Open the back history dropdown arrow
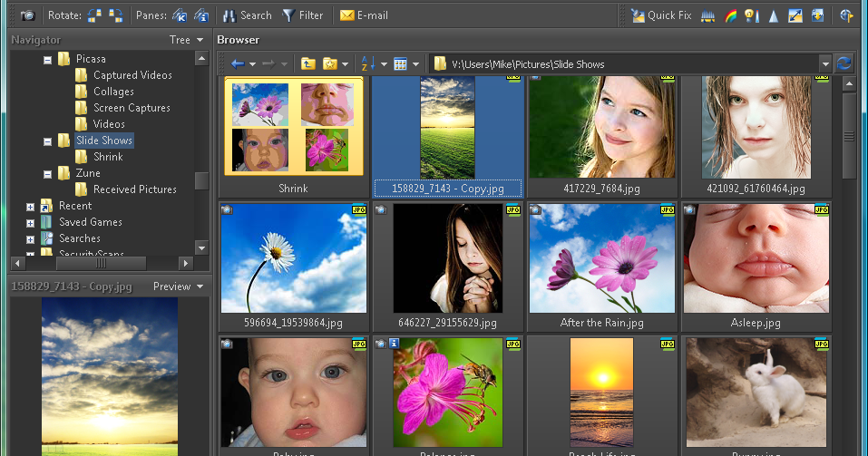 (252, 64)
